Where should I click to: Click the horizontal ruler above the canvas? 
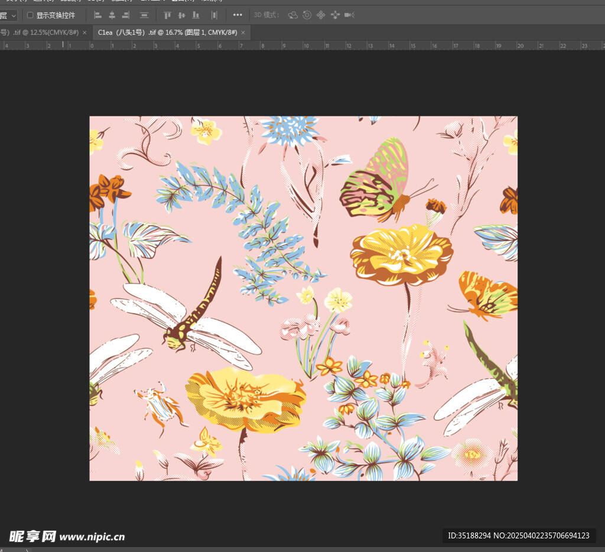(x=302, y=46)
